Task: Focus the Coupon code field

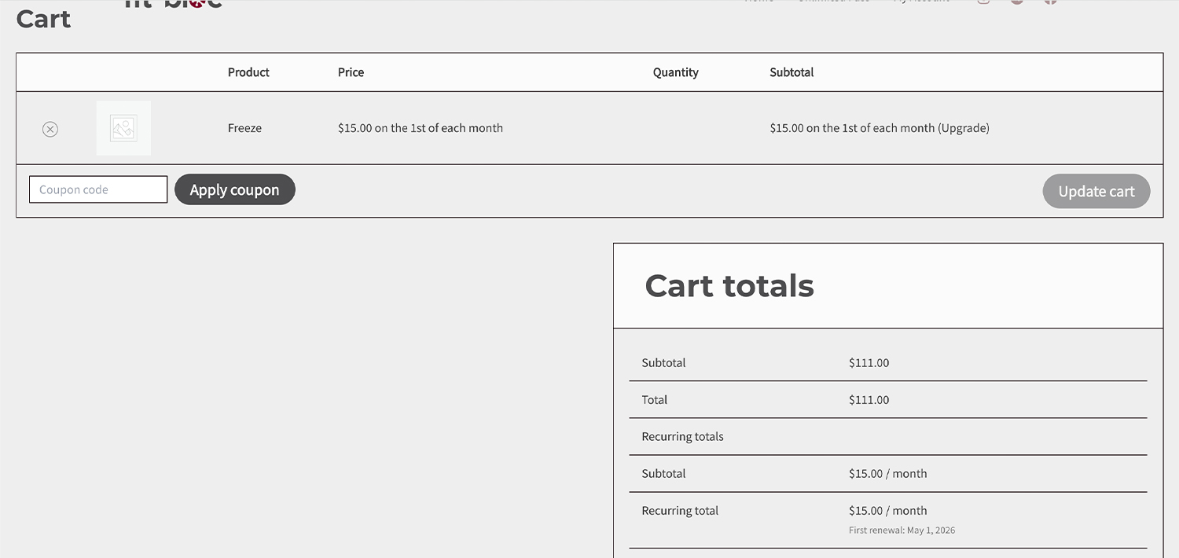Action: [98, 189]
